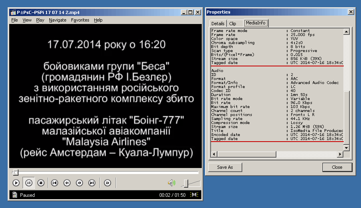Click the vertical scrollbar down arrow
Screen dimensions: 361x208
(346, 148)
